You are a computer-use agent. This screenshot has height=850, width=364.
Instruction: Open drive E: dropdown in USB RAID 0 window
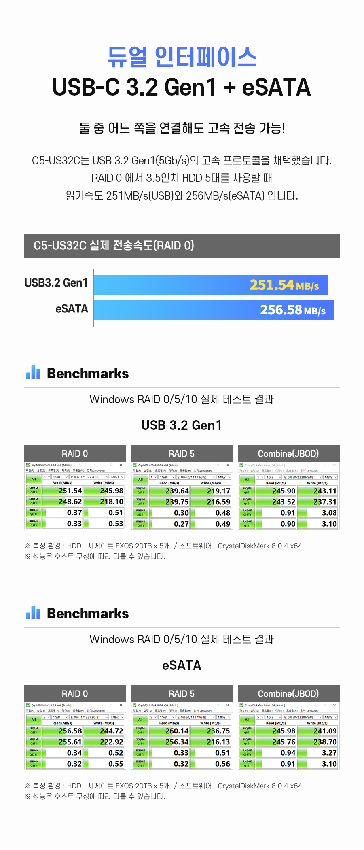pyautogui.click(x=89, y=477)
